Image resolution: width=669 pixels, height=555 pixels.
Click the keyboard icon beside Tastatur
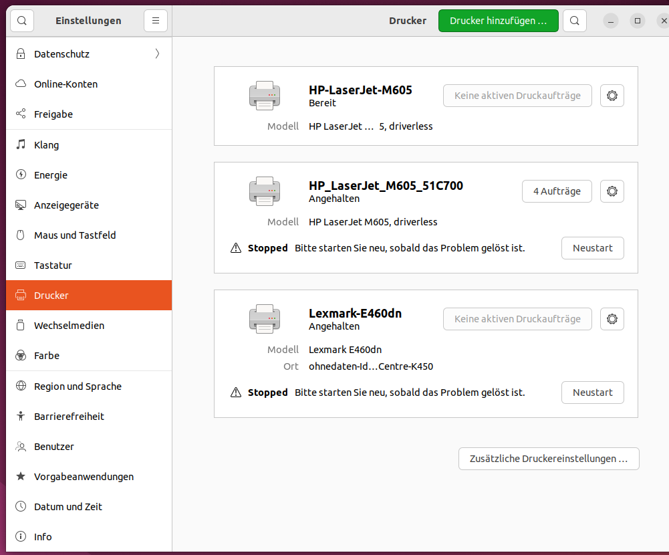click(21, 265)
